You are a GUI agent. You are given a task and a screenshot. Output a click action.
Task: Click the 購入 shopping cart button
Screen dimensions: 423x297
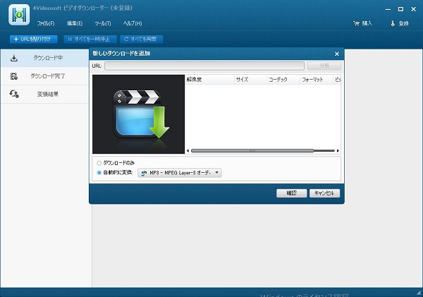pyautogui.click(x=362, y=23)
